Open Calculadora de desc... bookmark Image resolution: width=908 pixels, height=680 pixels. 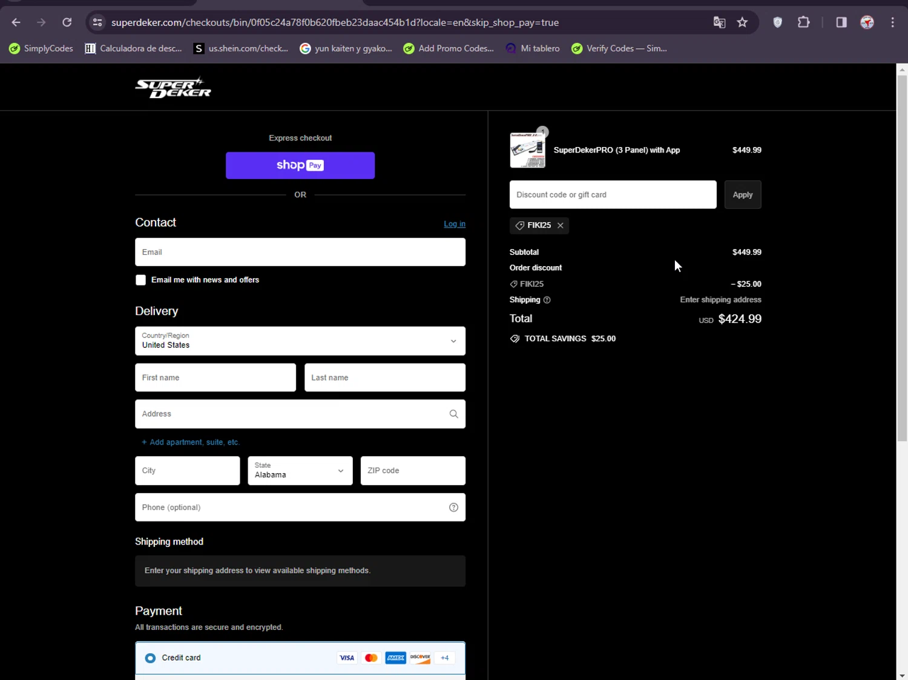(134, 48)
